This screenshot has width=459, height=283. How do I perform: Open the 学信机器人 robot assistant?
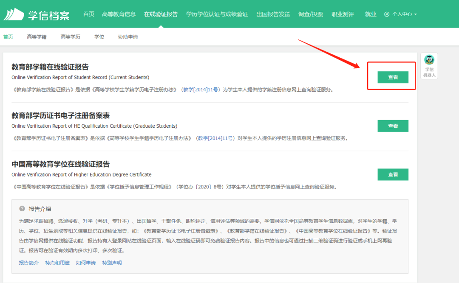click(429, 66)
